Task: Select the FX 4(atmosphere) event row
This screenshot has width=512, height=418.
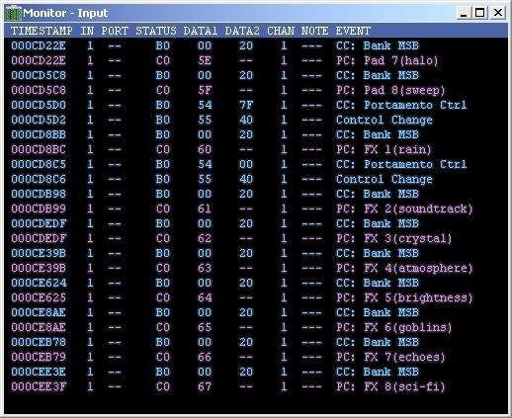Action: pyautogui.click(x=256, y=268)
